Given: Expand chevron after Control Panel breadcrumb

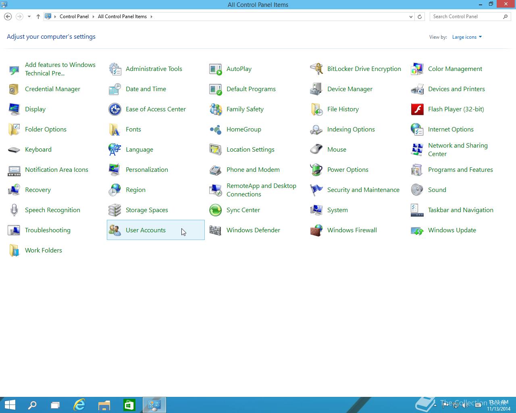Looking at the screenshot, I should pos(93,17).
